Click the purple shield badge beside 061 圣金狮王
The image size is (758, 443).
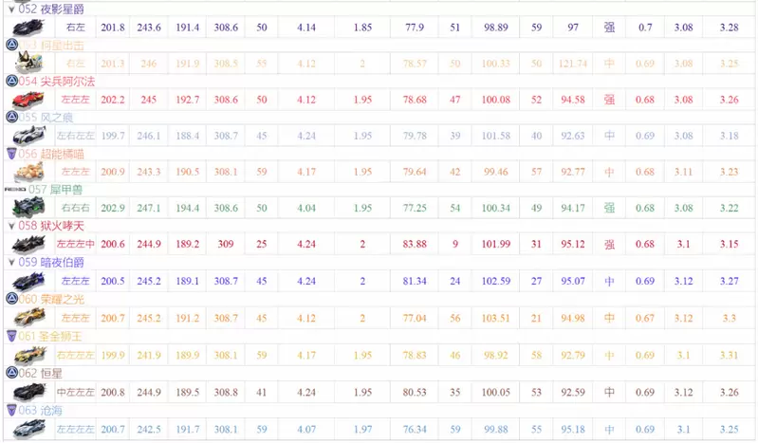(x=11, y=336)
